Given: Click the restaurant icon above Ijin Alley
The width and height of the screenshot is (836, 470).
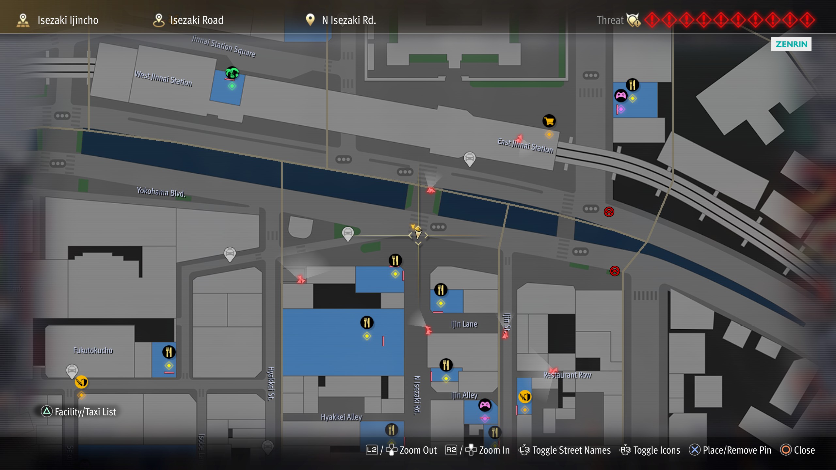Looking at the screenshot, I should (x=446, y=365).
